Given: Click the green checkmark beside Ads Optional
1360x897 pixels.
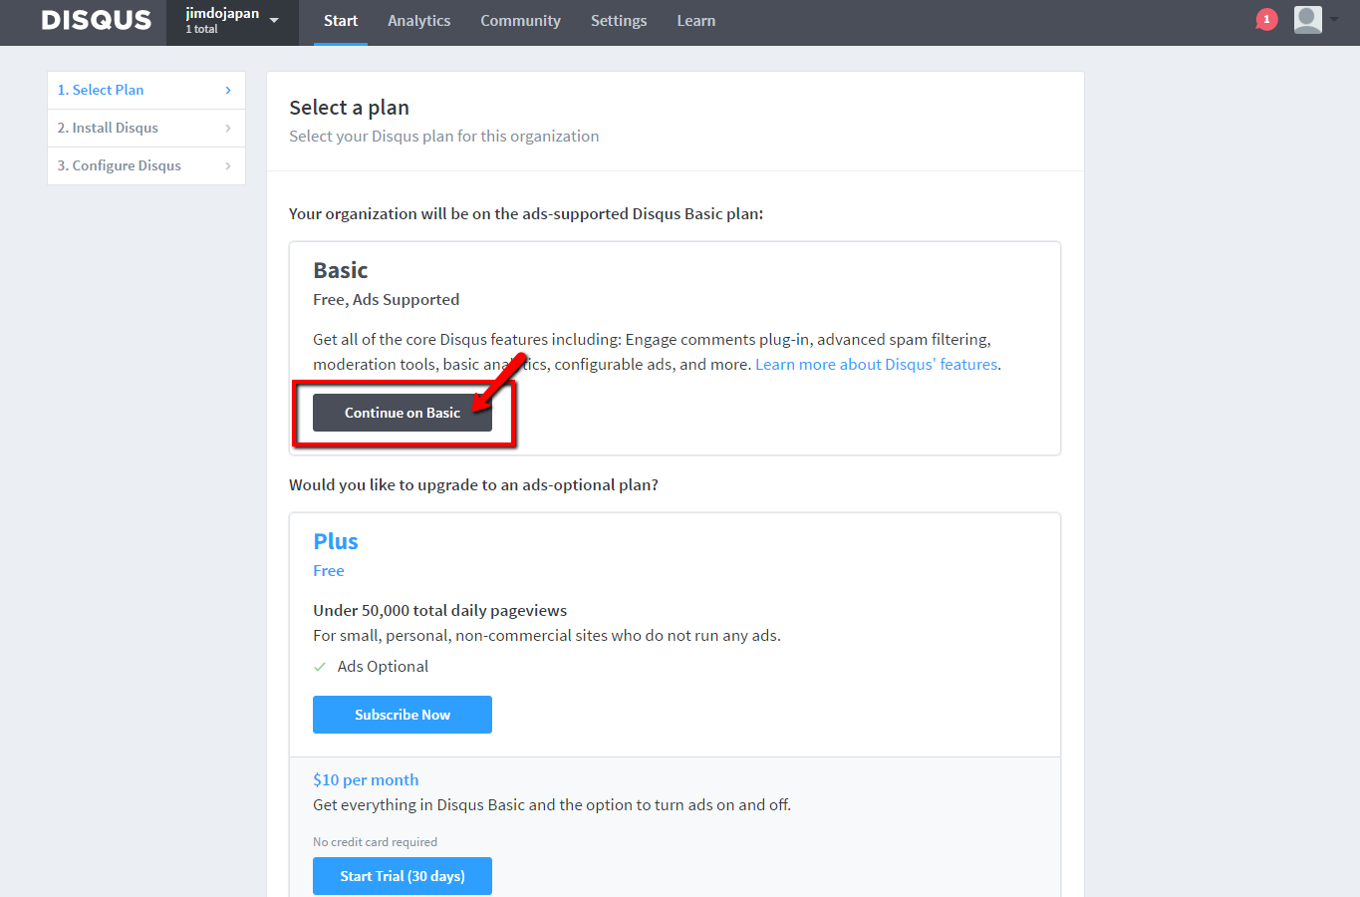Looking at the screenshot, I should point(319,666).
